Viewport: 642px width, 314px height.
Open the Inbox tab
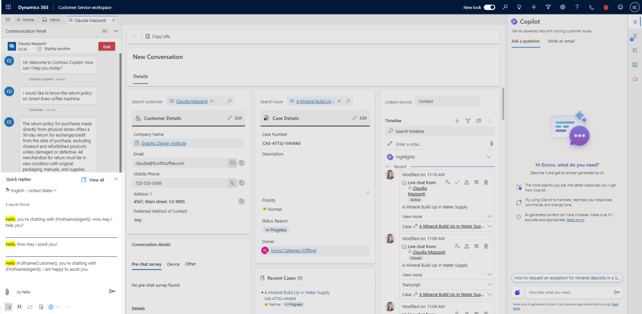click(x=51, y=19)
